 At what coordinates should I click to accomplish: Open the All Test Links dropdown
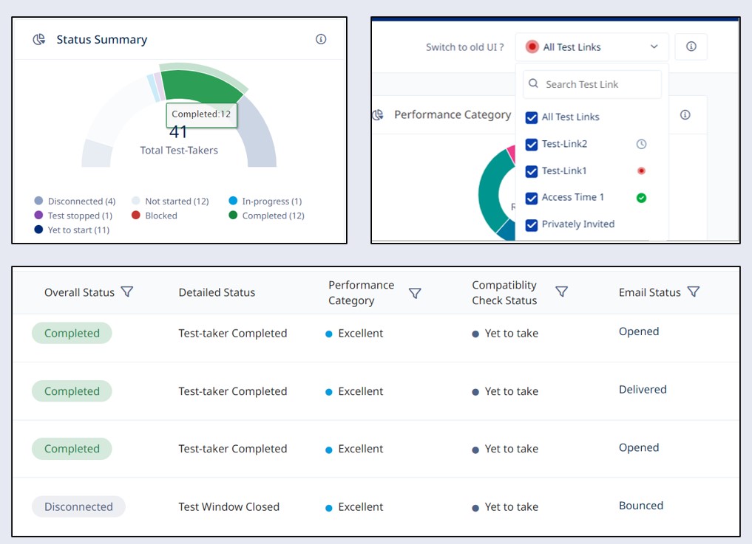[590, 46]
